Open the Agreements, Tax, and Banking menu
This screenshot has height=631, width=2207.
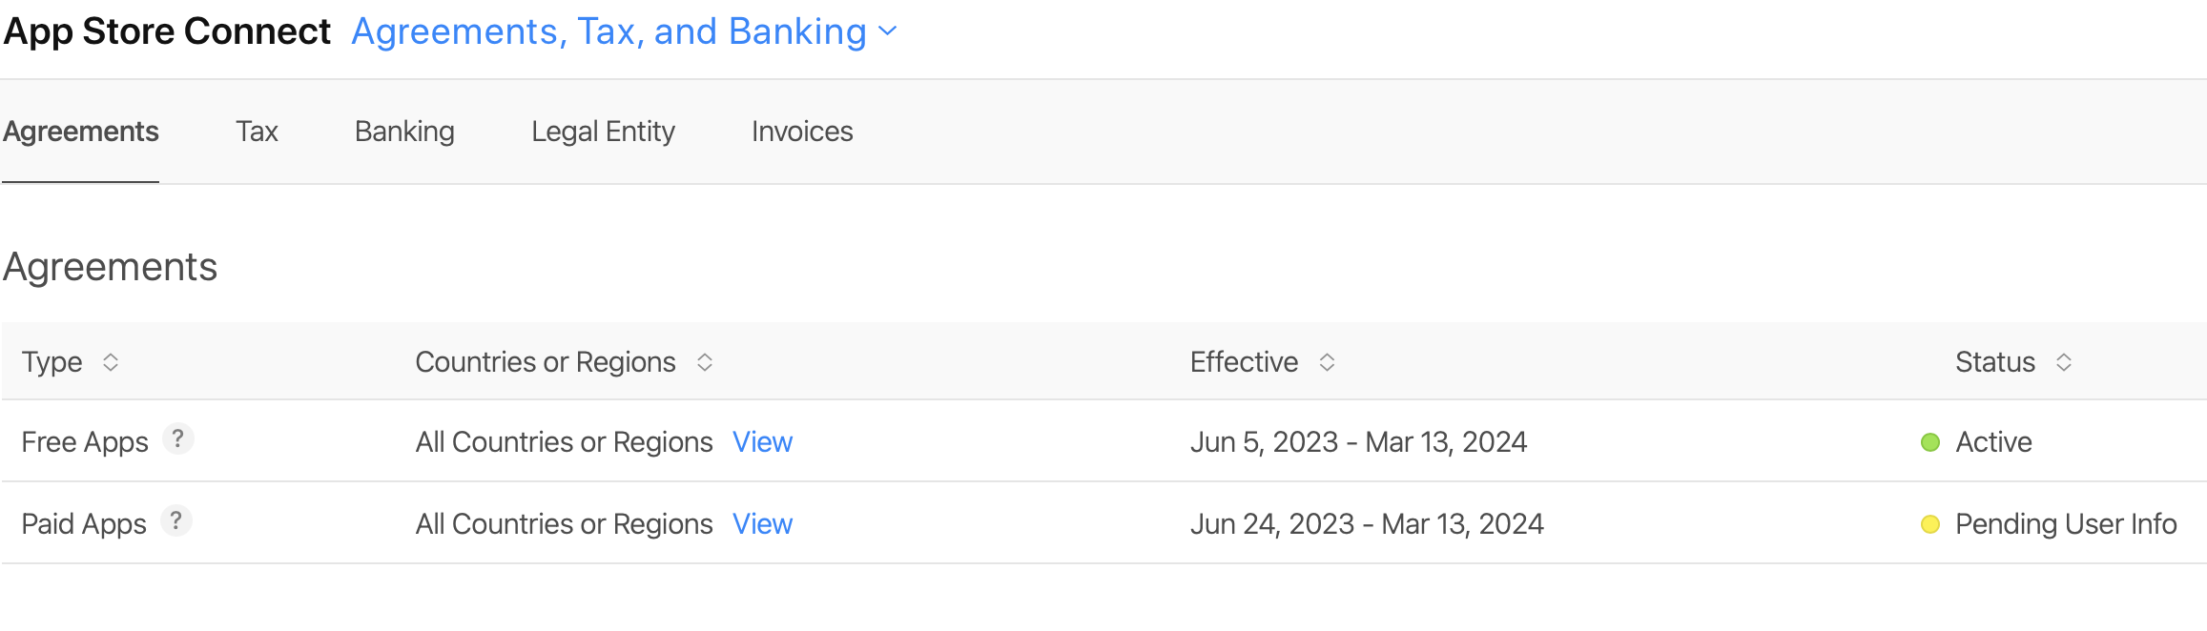coord(608,31)
